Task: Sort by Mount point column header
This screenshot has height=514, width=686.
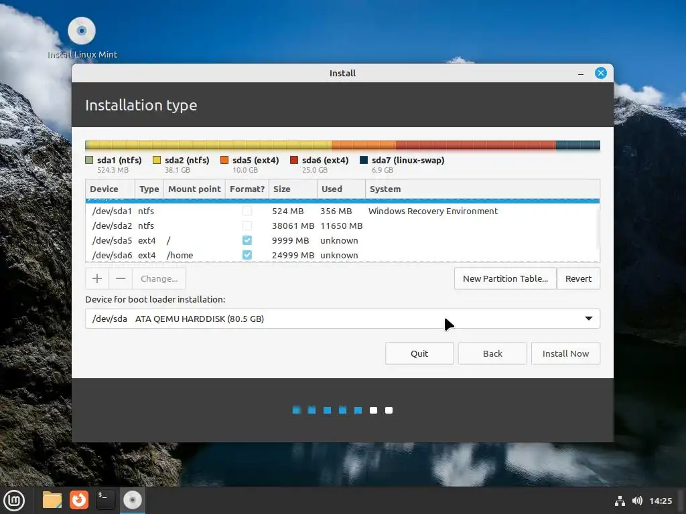Action: [x=194, y=189]
